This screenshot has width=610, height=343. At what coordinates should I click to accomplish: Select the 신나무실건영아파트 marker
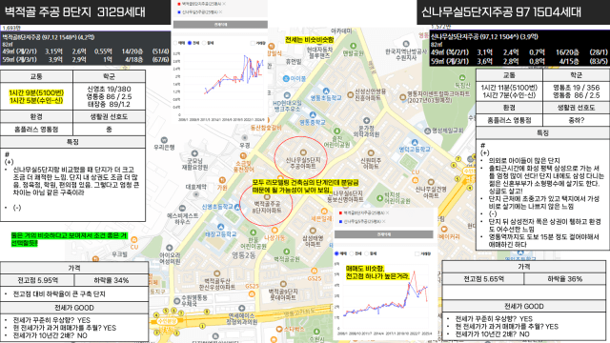pos(431,182)
